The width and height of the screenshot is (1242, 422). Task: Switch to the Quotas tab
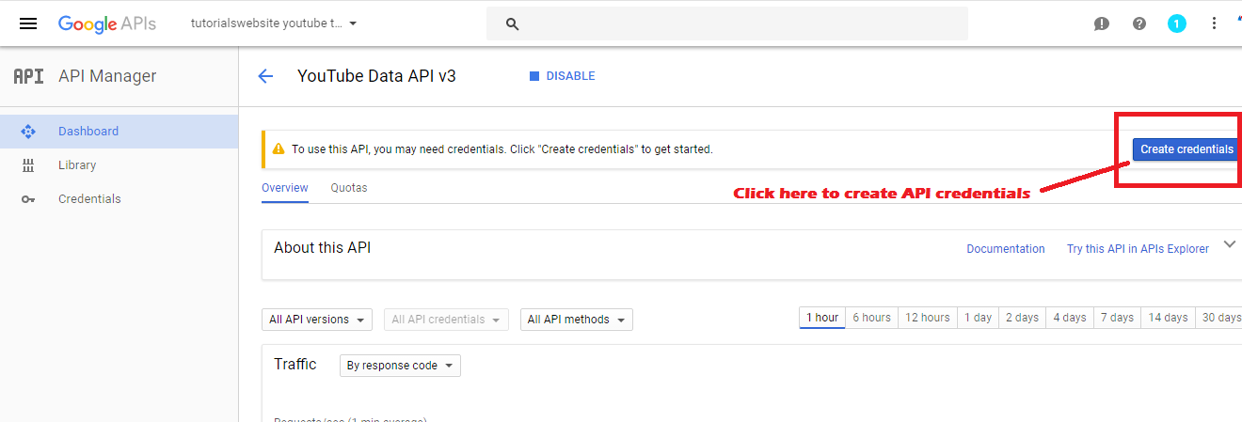[349, 188]
